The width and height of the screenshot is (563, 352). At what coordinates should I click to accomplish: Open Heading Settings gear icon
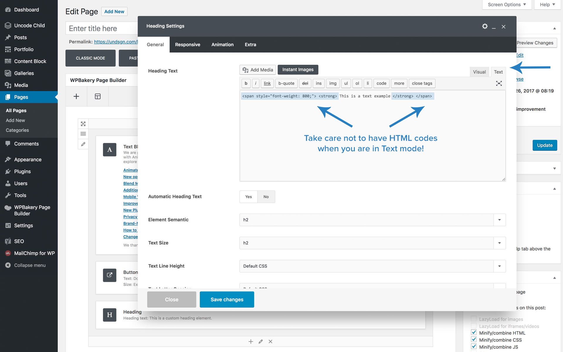(485, 26)
